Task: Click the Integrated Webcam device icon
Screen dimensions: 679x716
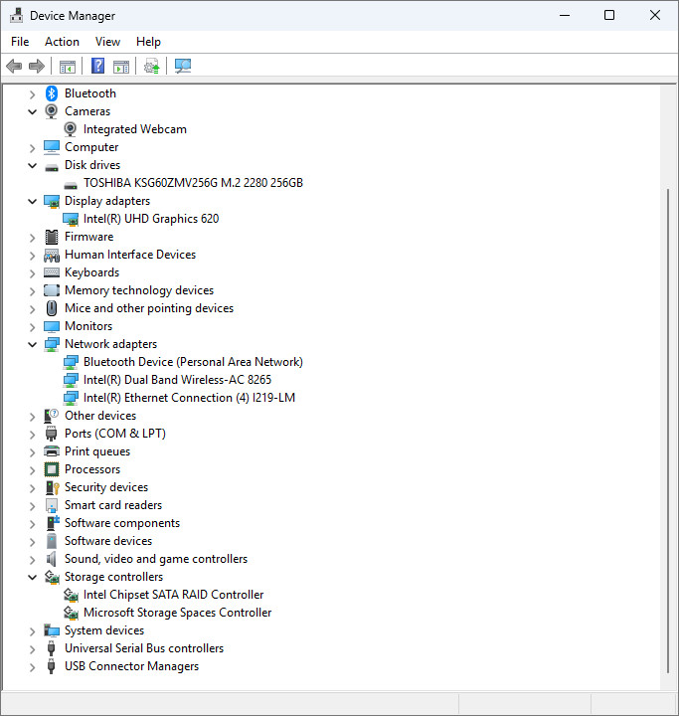Action: point(71,129)
